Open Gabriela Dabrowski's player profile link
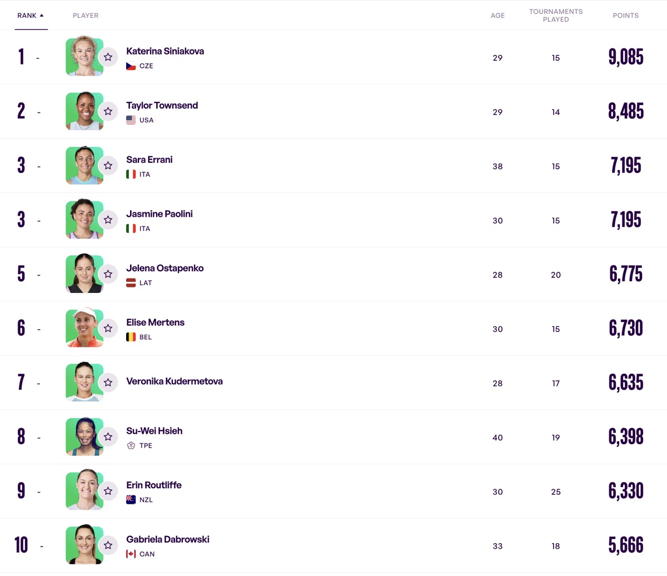The height and width of the screenshot is (576, 667). [x=168, y=539]
